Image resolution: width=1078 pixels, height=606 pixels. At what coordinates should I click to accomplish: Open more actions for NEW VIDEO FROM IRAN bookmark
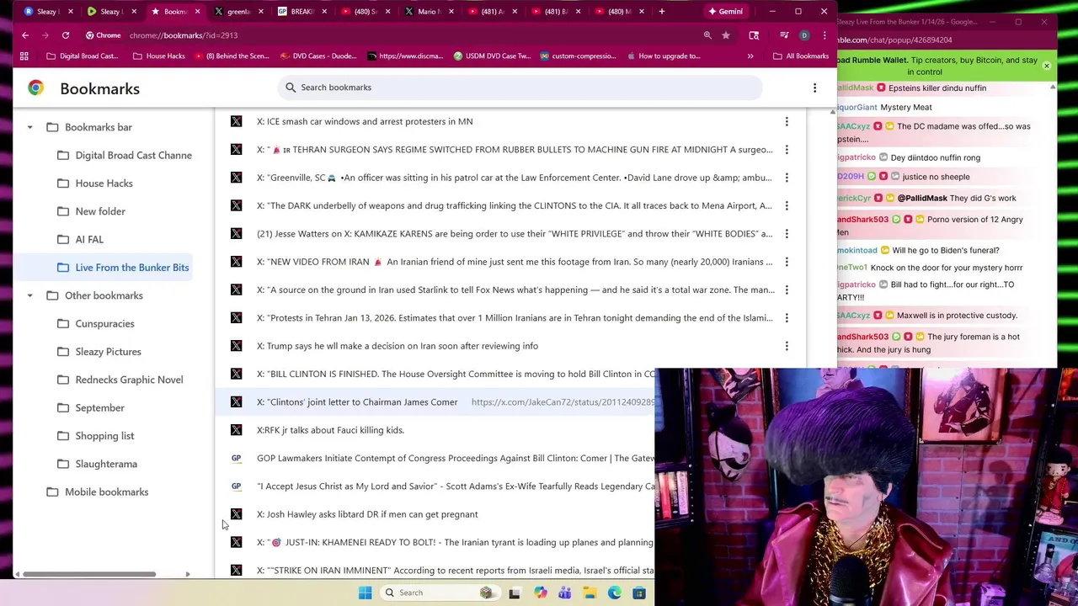pyautogui.click(x=787, y=262)
